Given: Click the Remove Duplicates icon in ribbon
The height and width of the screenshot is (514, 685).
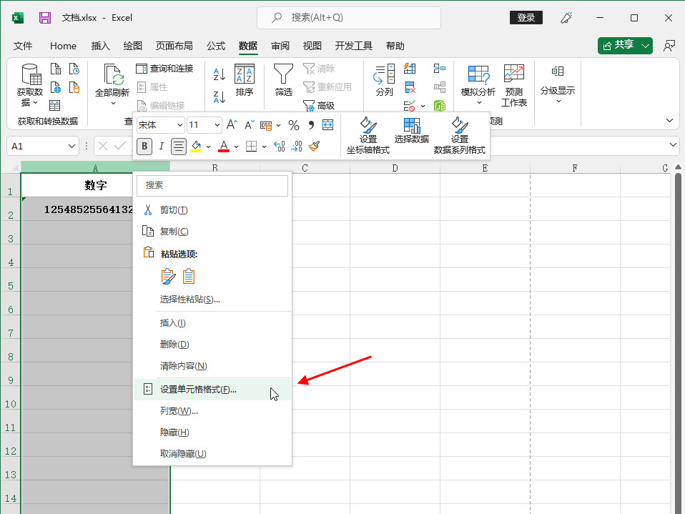Looking at the screenshot, I should tap(410, 87).
